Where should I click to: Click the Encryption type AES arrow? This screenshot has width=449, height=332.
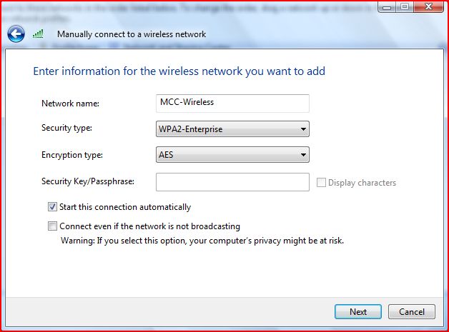tap(303, 155)
